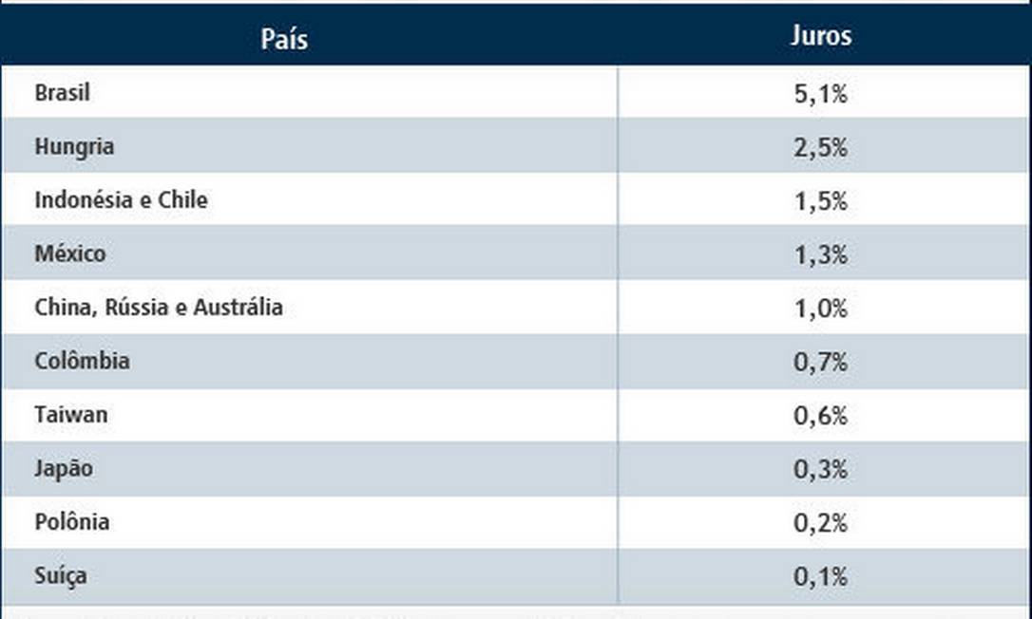Image resolution: width=1032 pixels, height=619 pixels.
Task: Click the País column header
Action: point(284,38)
